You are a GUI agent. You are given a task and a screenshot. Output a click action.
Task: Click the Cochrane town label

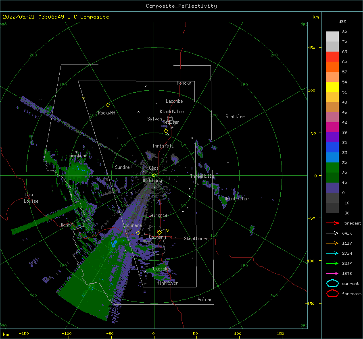[x=132, y=225]
